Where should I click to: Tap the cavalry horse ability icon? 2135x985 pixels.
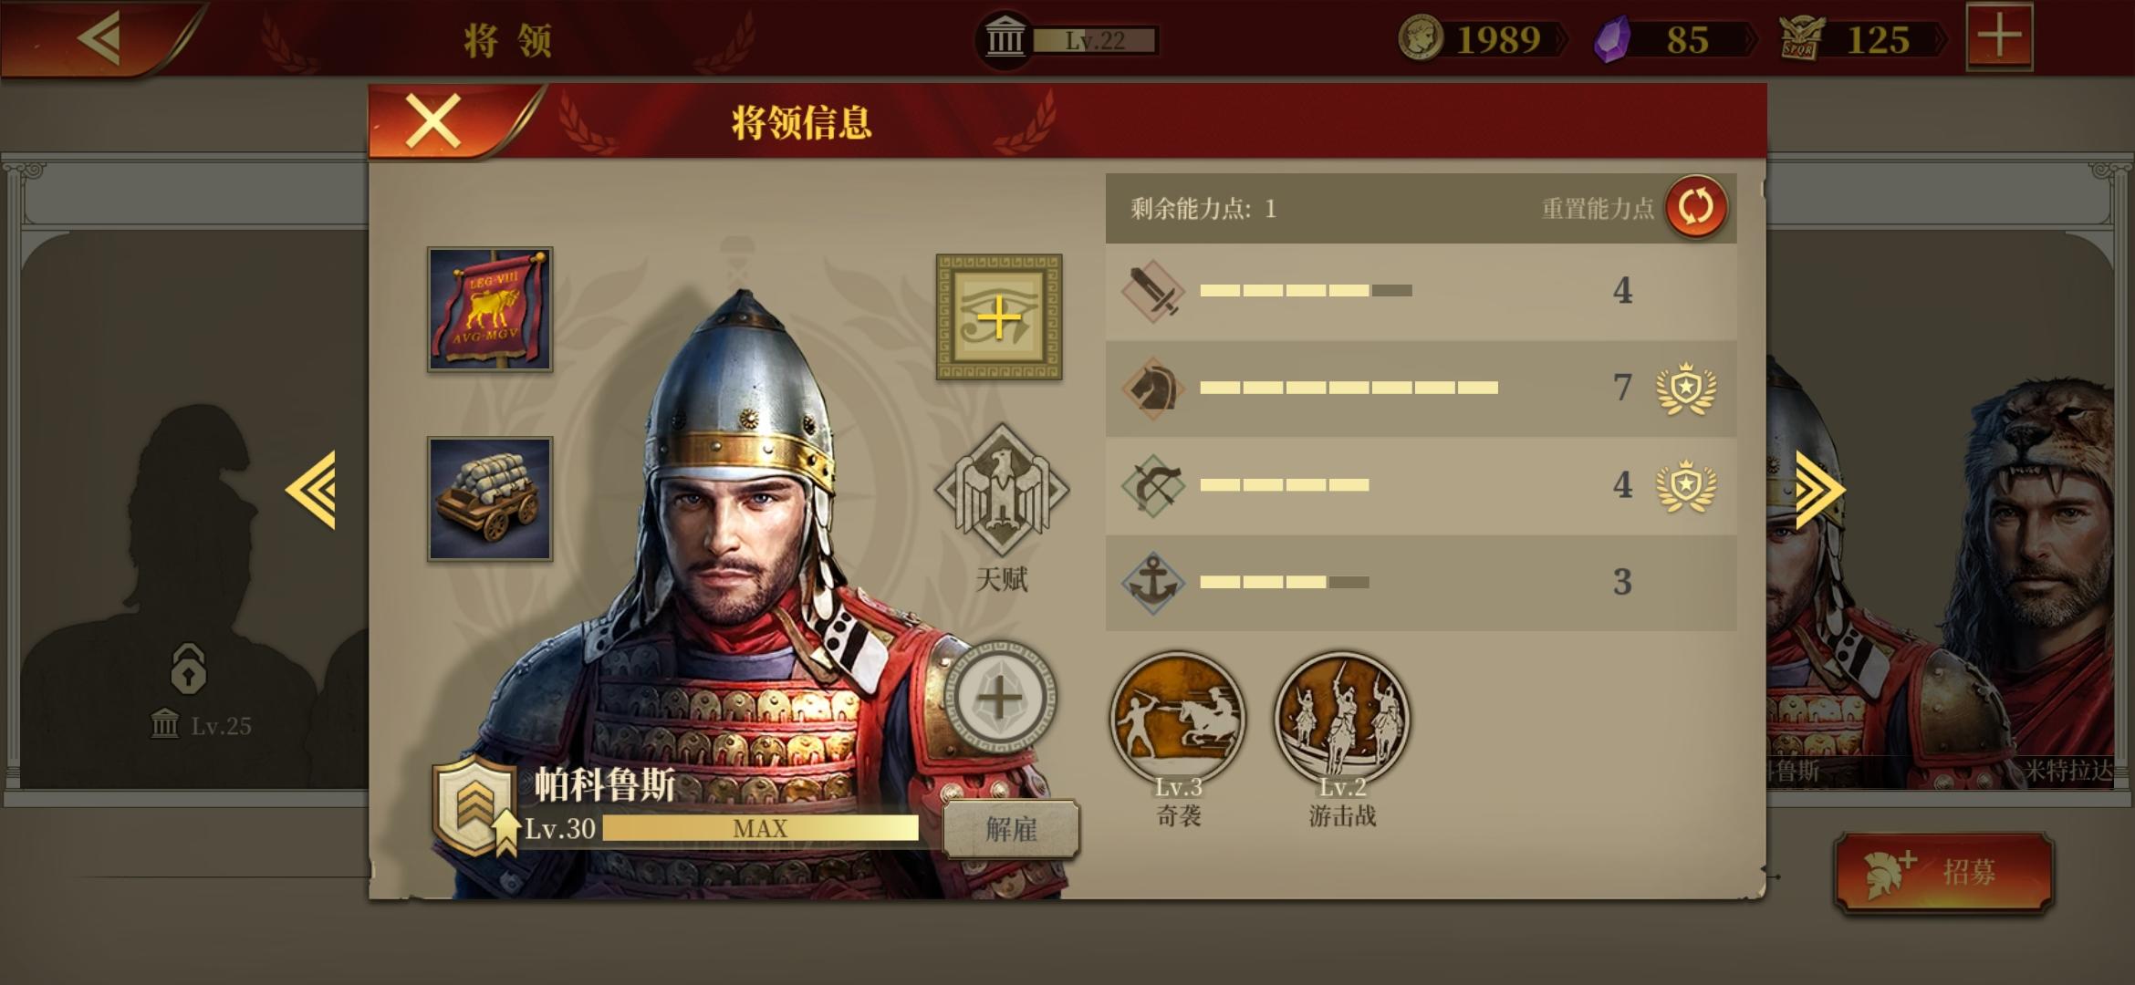[x=1152, y=388]
